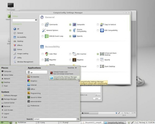The height and width of the screenshot is (124, 155).
Task: Open the Zoom Desktop plugin icon
Action: point(102,66)
